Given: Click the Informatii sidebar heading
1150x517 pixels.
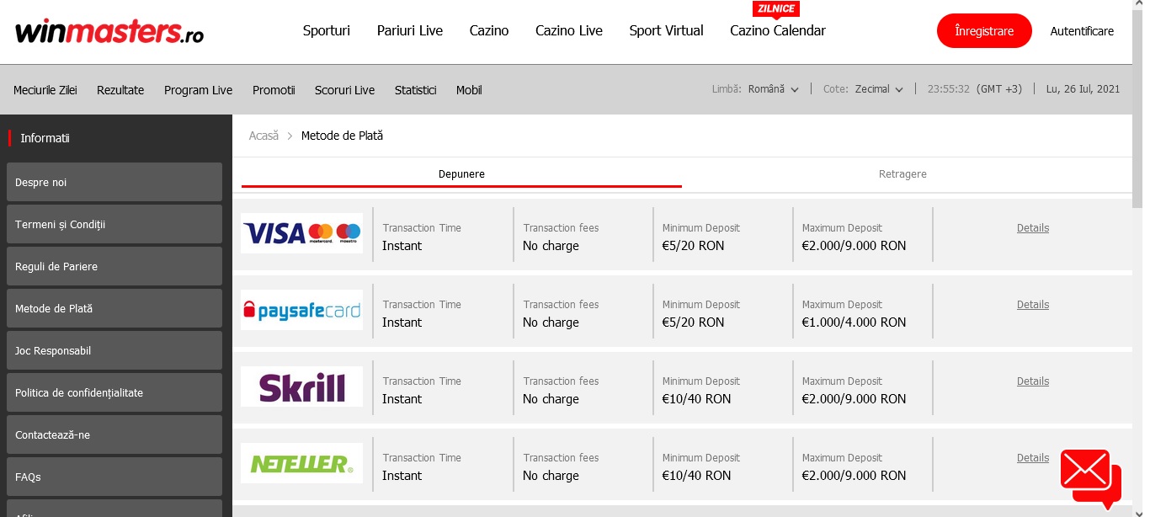Looking at the screenshot, I should click(45, 138).
